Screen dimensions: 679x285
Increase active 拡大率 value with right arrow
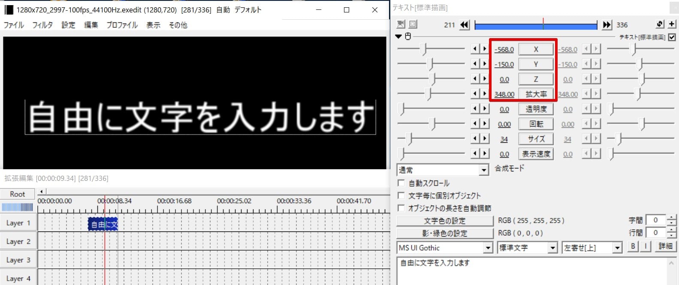click(x=485, y=94)
